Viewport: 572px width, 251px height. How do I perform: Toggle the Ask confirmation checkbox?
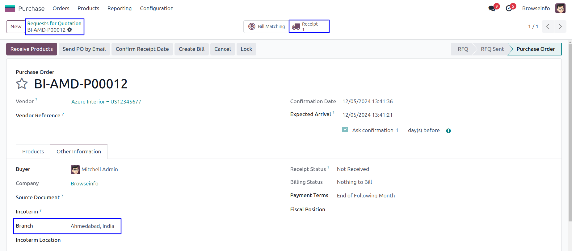345,130
